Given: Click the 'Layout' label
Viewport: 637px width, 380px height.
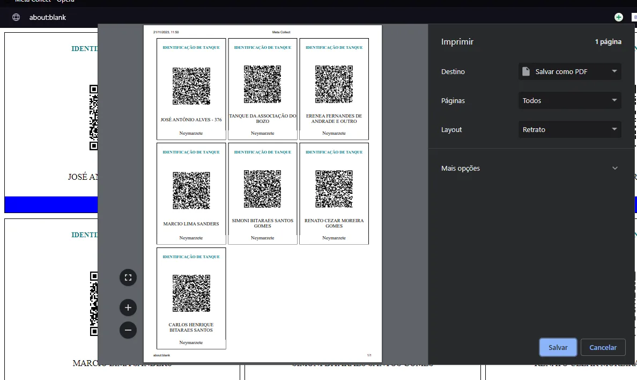Looking at the screenshot, I should (451, 129).
